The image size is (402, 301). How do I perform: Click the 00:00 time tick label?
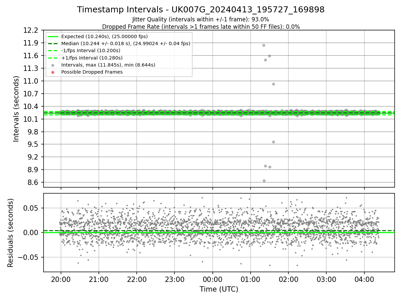[x=212, y=279]
